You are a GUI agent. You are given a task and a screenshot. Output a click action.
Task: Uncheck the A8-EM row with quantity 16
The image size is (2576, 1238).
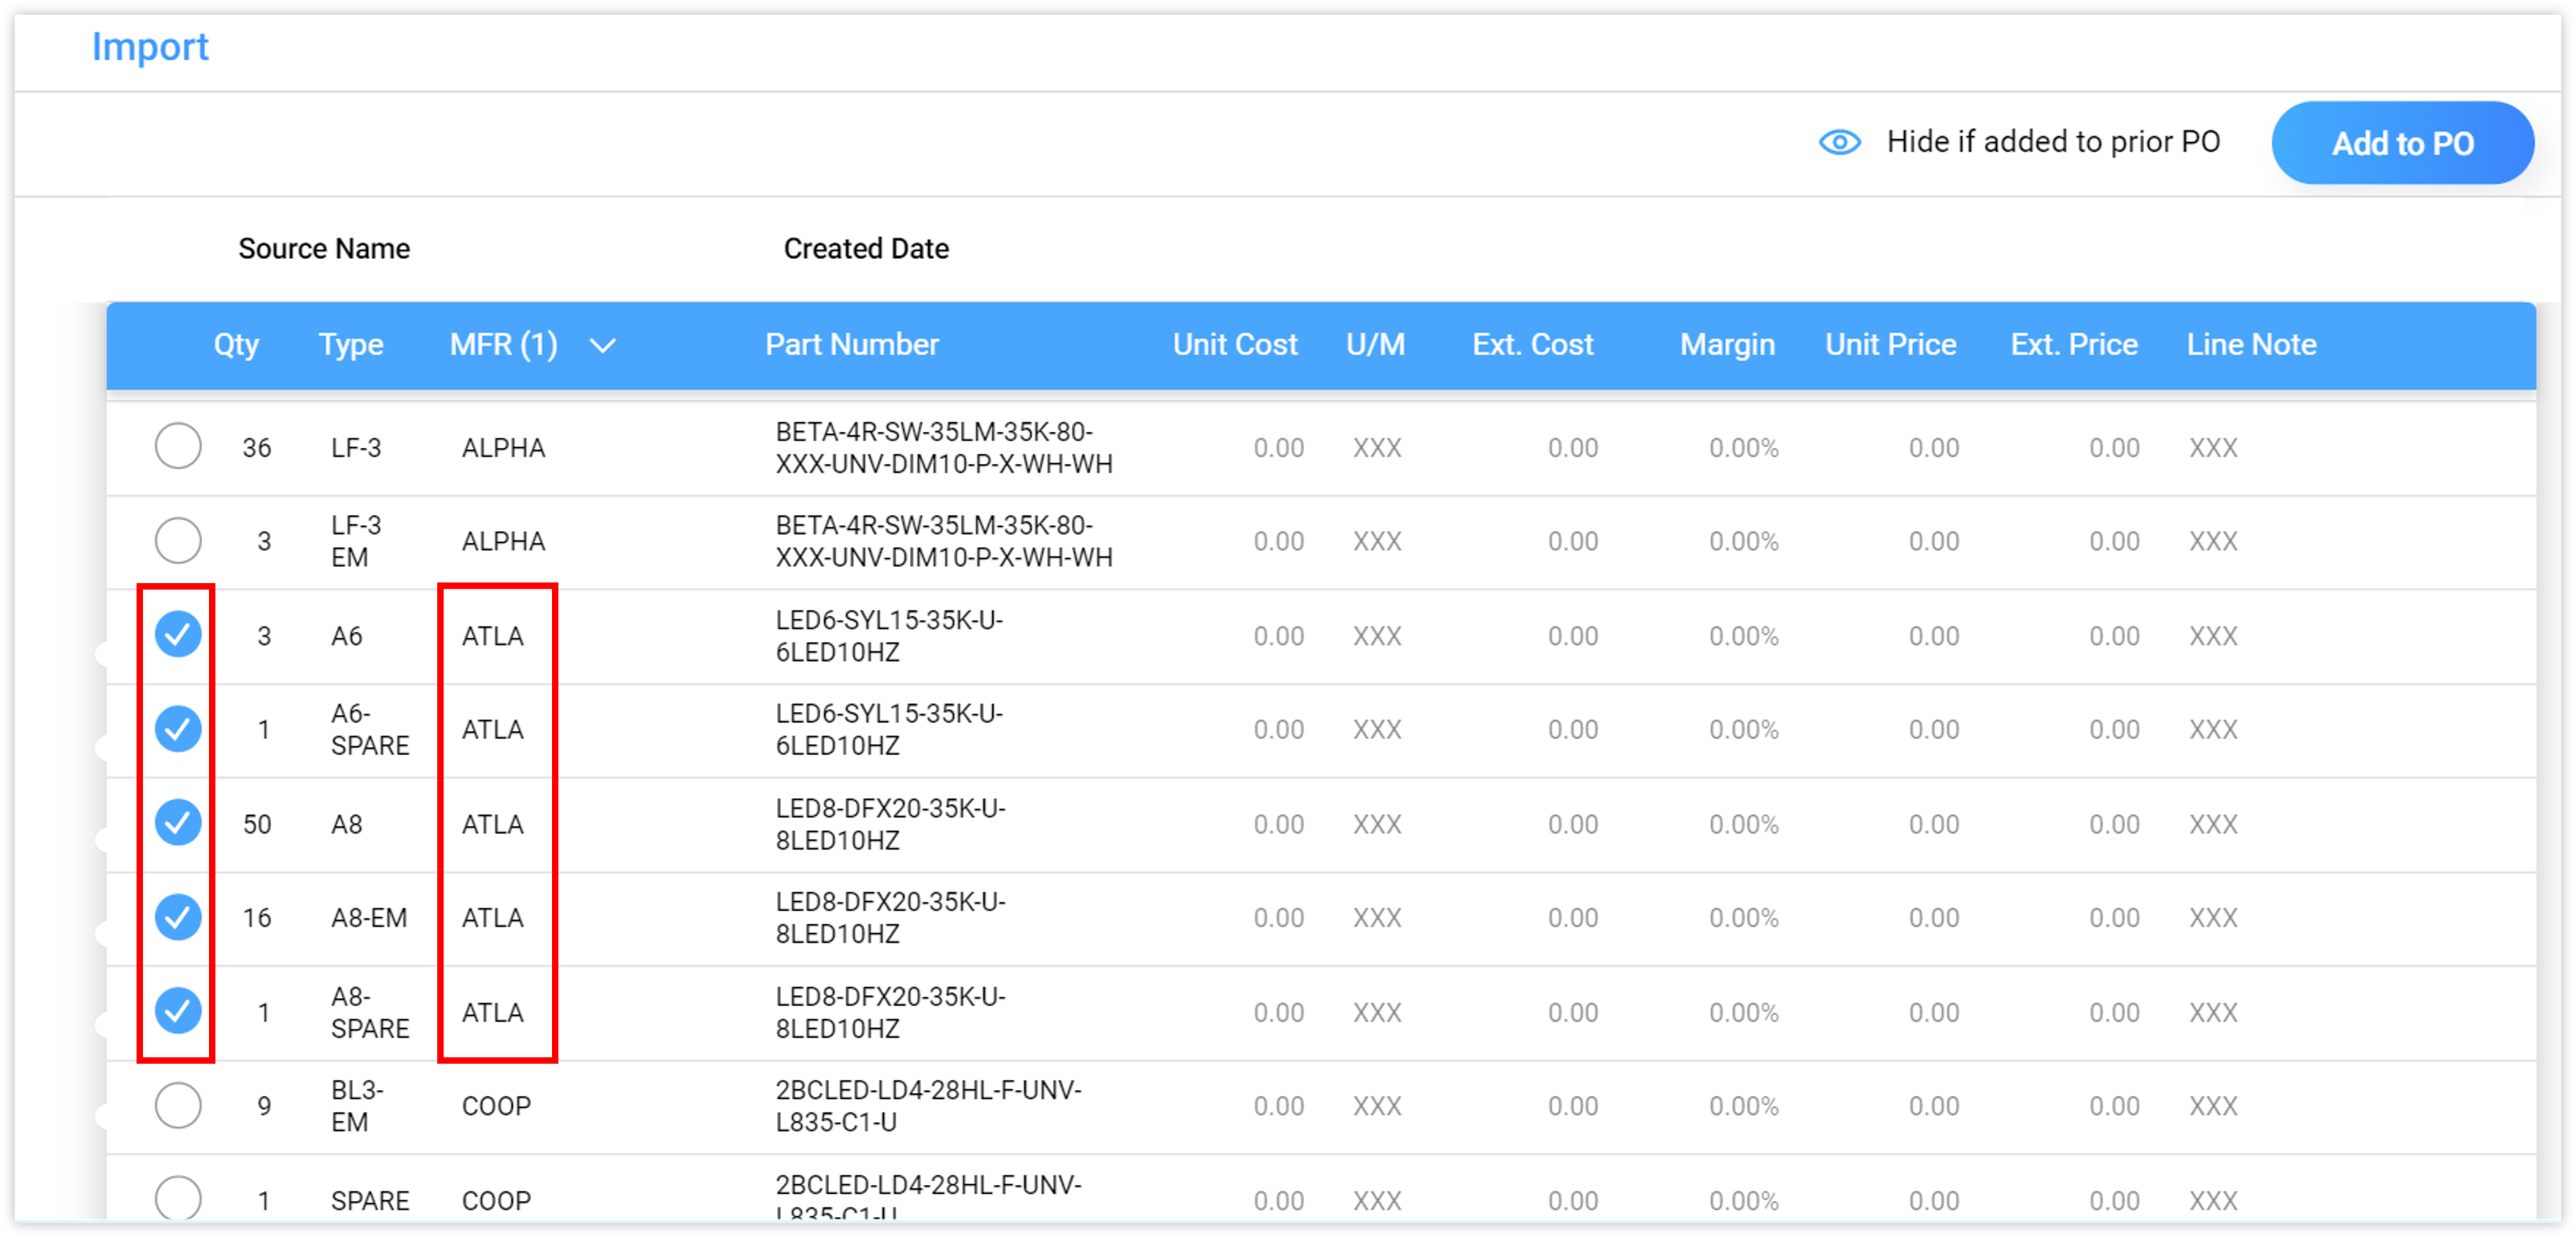178,916
